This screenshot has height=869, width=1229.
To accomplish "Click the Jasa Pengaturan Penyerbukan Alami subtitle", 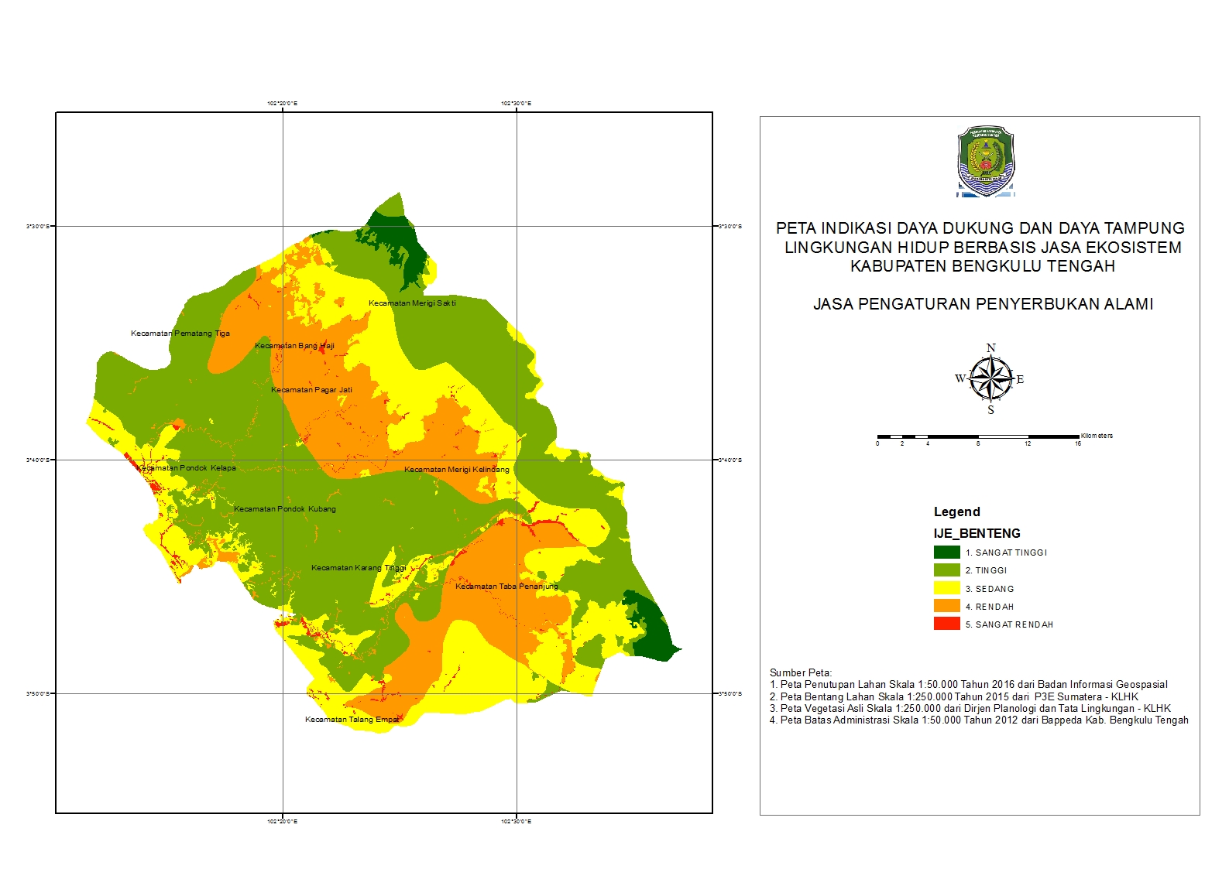I will 983,304.
